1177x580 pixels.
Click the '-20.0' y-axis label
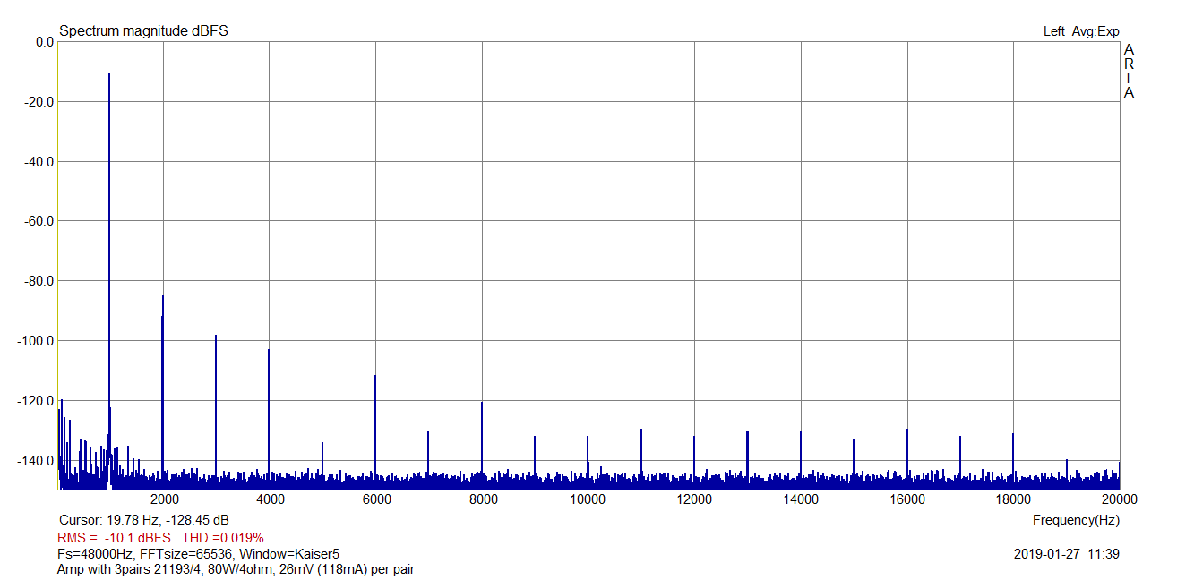(39, 102)
